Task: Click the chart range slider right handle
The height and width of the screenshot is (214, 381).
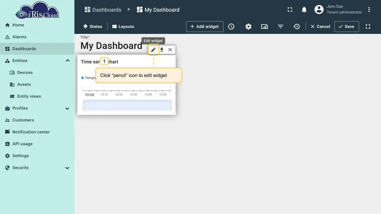Action: tap(171, 106)
